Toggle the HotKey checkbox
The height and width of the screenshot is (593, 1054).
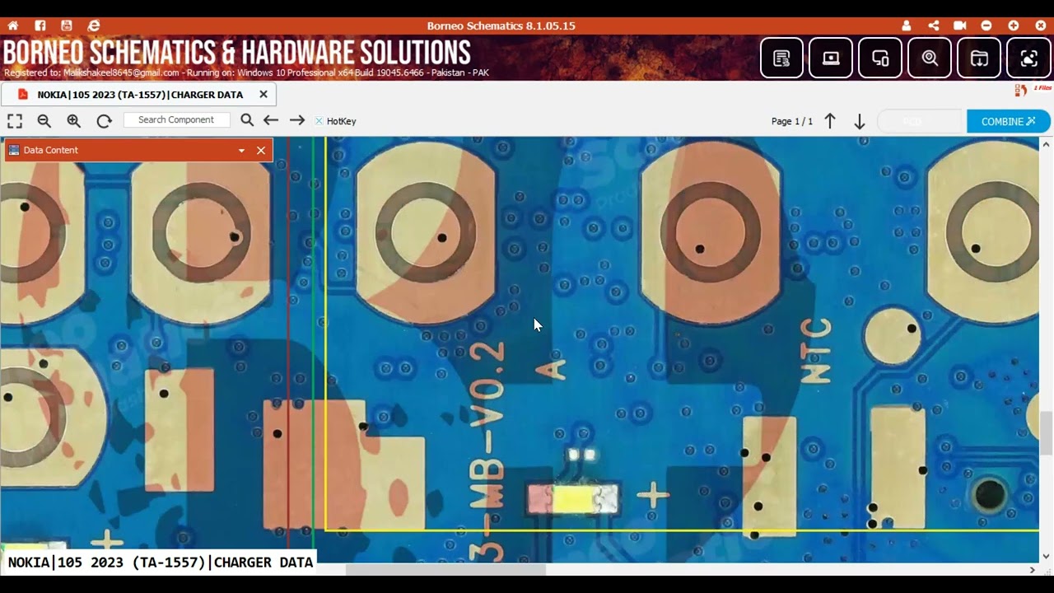pyautogui.click(x=319, y=121)
